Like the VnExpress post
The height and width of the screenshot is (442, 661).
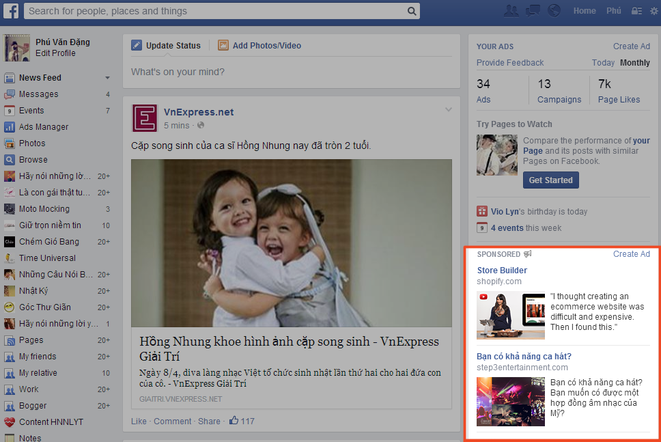click(x=139, y=421)
